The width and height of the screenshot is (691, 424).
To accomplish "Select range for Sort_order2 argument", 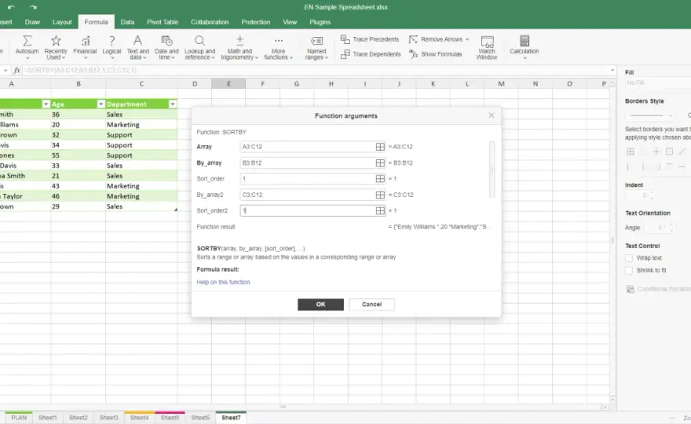I will pos(380,210).
